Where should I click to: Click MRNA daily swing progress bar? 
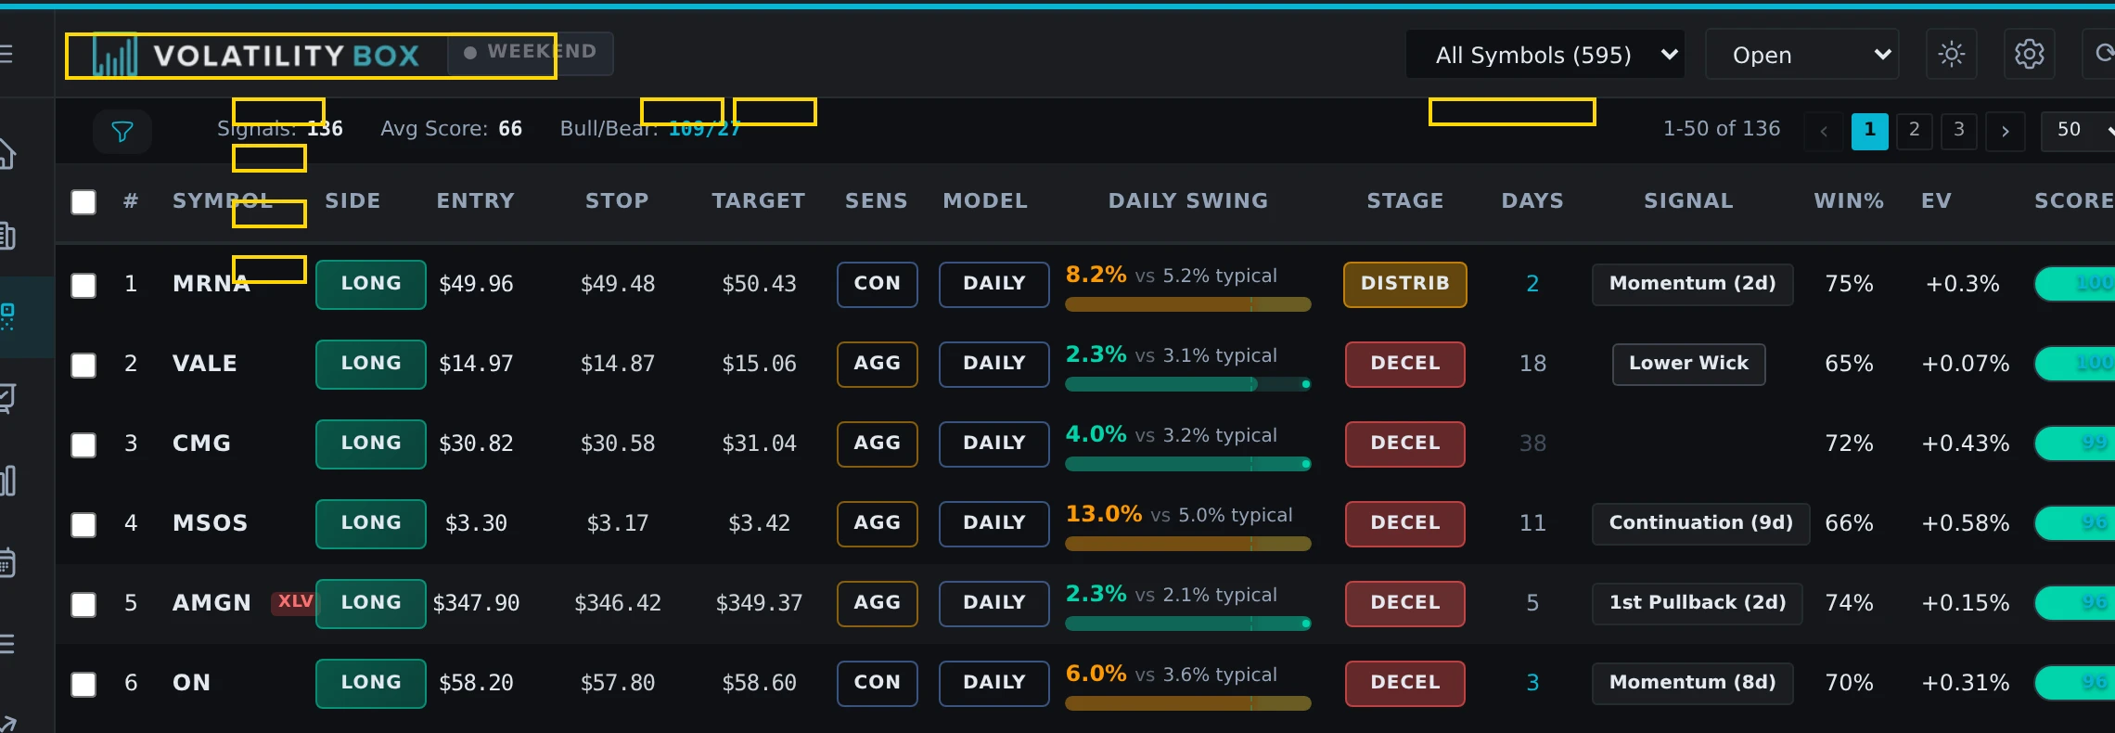[x=1187, y=304]
